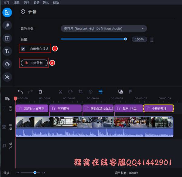Click the video clip thumbnails on timeline
This screenshot has width=182, height=177.
point(94,122)
